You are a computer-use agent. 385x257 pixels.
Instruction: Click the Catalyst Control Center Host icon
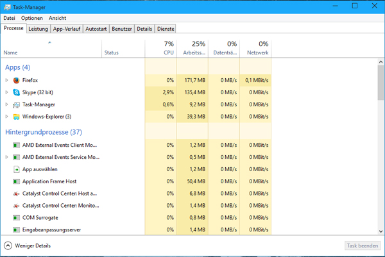(16, 194)
